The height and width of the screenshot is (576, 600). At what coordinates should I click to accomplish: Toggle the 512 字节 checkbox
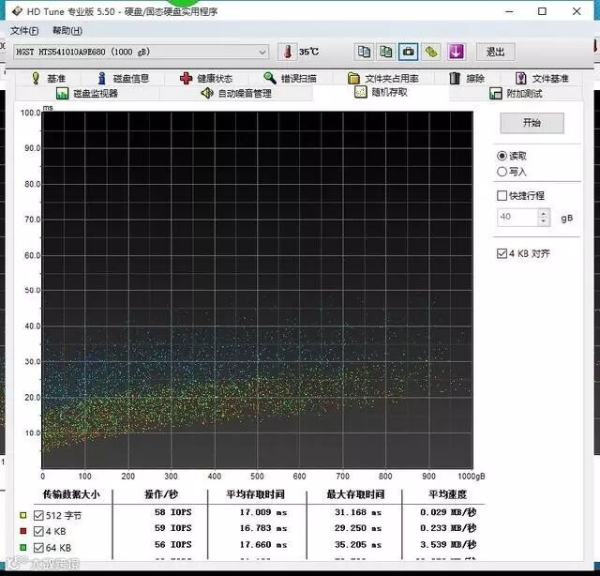click(x=38, y=515)
